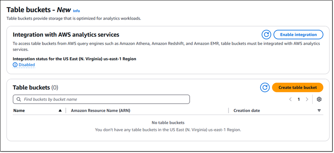Focus the Find buckets by bucket name field
The height and width of the screenshot is (153, 334).
[x=101, y=99]
